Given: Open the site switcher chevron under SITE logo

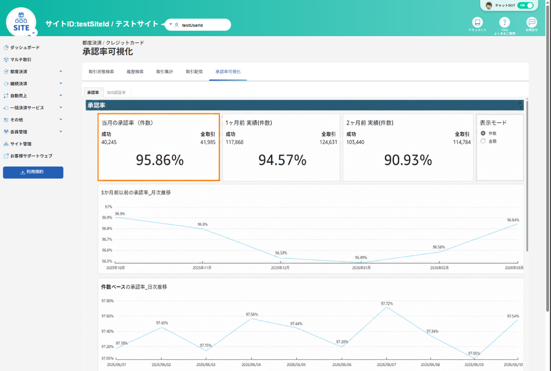Looking at the screenshot, I should click(34, 33).
